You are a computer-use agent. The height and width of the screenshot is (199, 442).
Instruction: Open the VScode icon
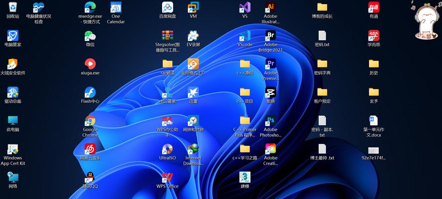[245, 36]
